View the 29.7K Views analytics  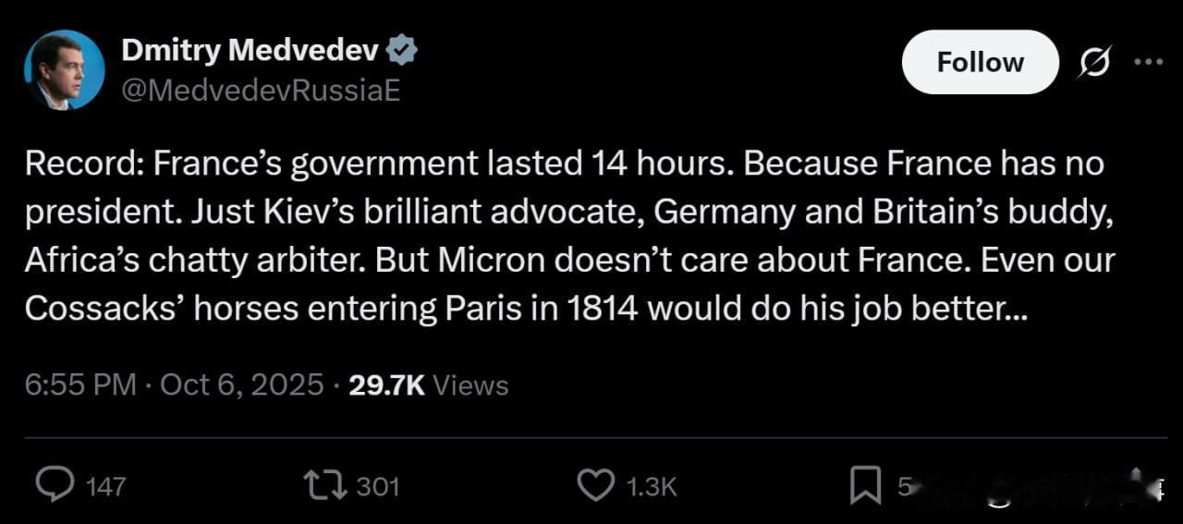point(429,384)
